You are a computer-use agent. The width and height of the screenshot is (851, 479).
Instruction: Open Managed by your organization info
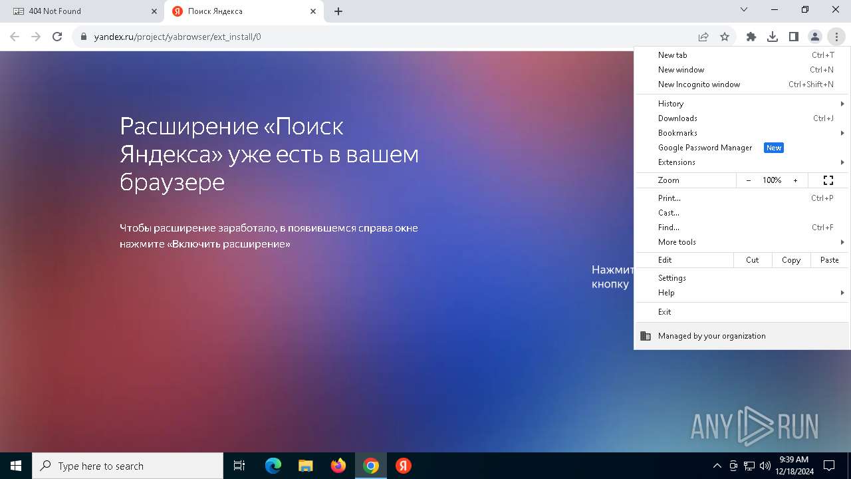[x=742, y=336]
